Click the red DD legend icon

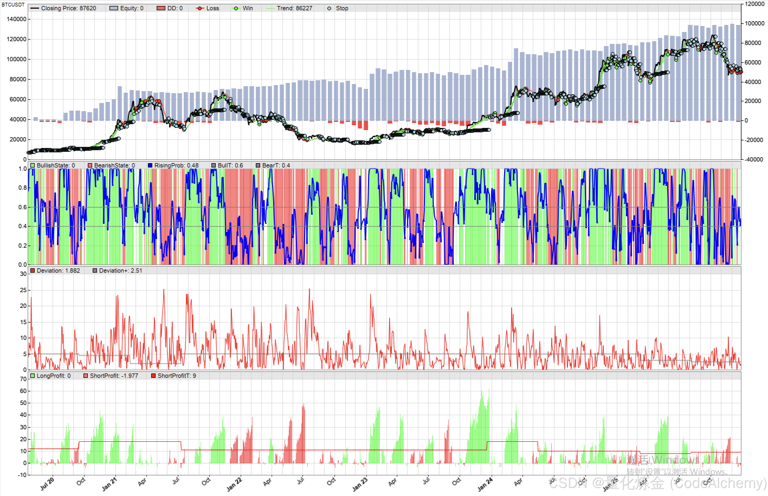click(161, 8)
